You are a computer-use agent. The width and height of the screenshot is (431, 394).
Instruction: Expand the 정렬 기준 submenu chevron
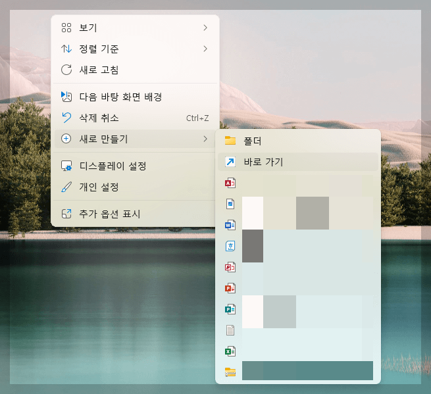(x=205, y=49)
